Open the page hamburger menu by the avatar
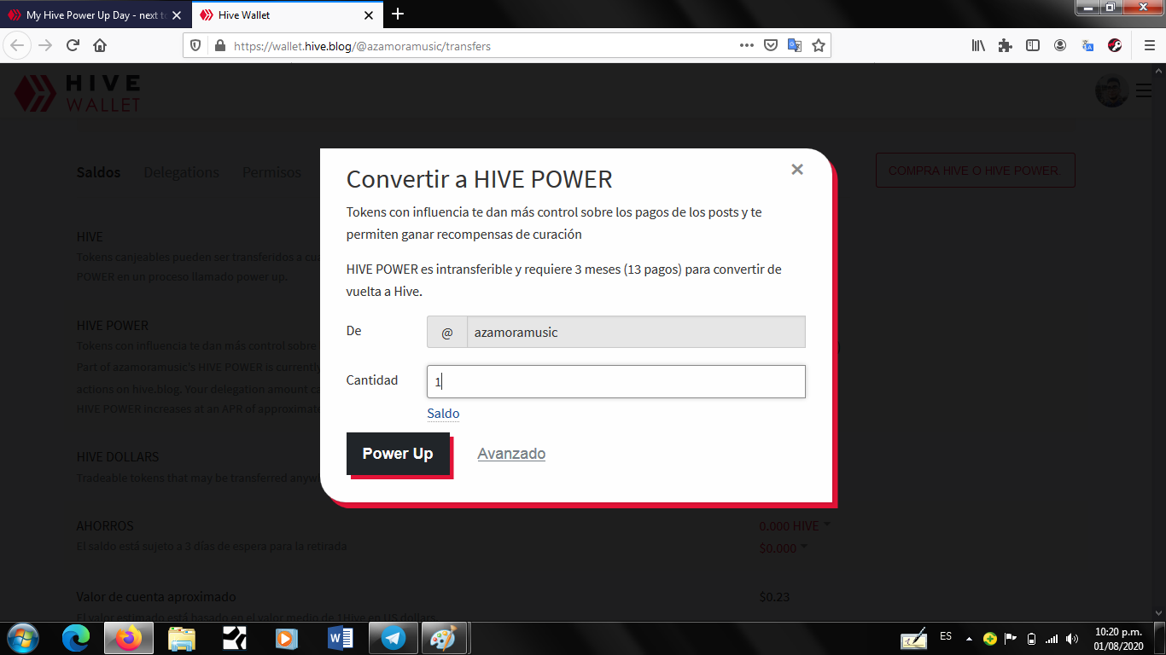1166x655 pixels. coord(1144,90)
